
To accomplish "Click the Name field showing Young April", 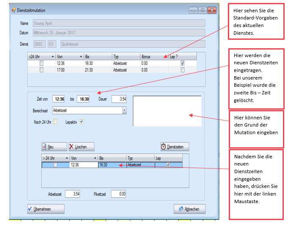I will click(x=119, y=23).
